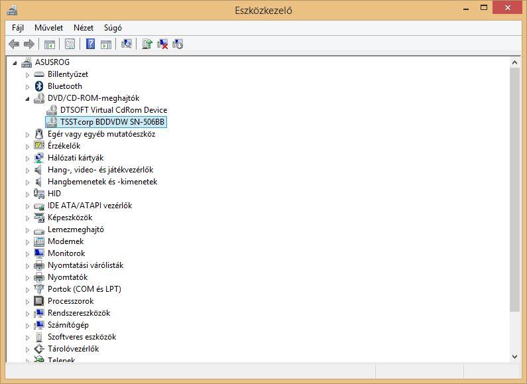Viewport: 527px width, 384px height.
Task: Toggle the console tree pane toolbar icon
Action: 50,44
